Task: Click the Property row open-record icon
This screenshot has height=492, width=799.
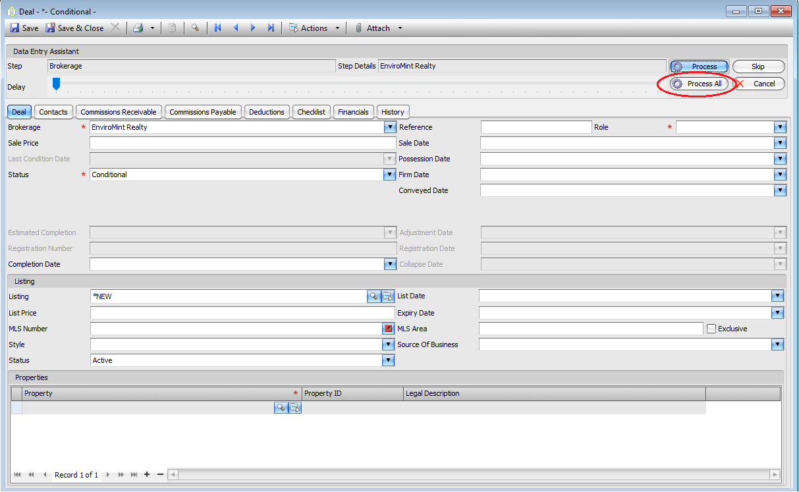Action: click(x=294, y=408)
